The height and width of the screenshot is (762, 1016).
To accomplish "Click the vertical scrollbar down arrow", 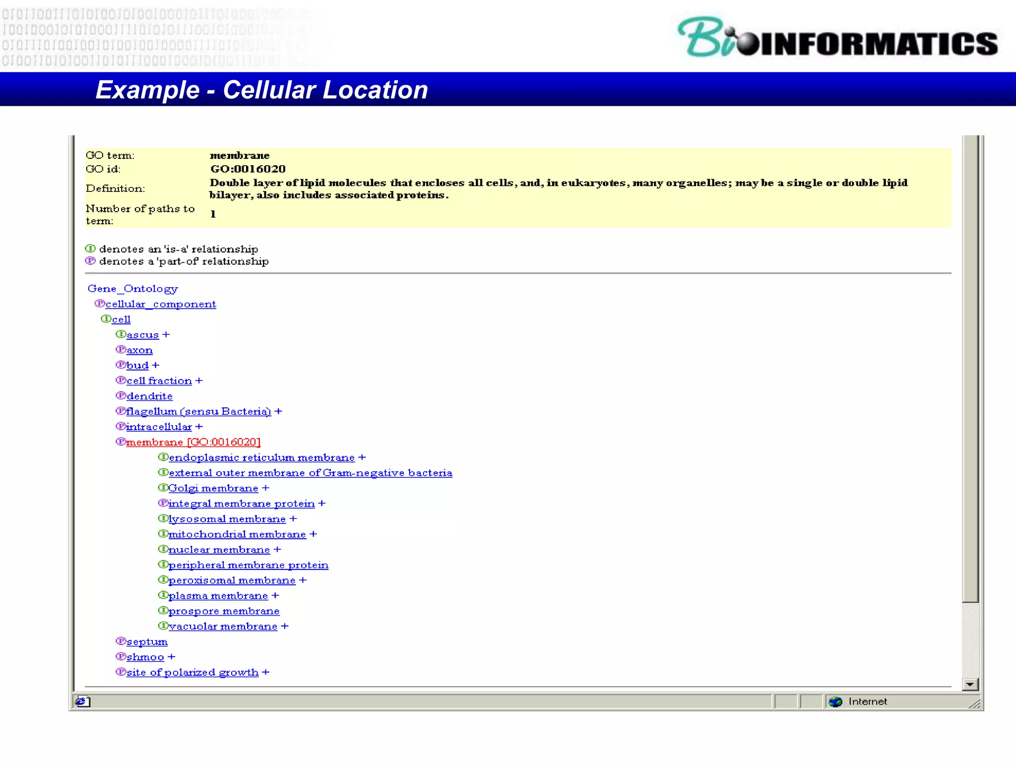I will [x=970, y=685].
